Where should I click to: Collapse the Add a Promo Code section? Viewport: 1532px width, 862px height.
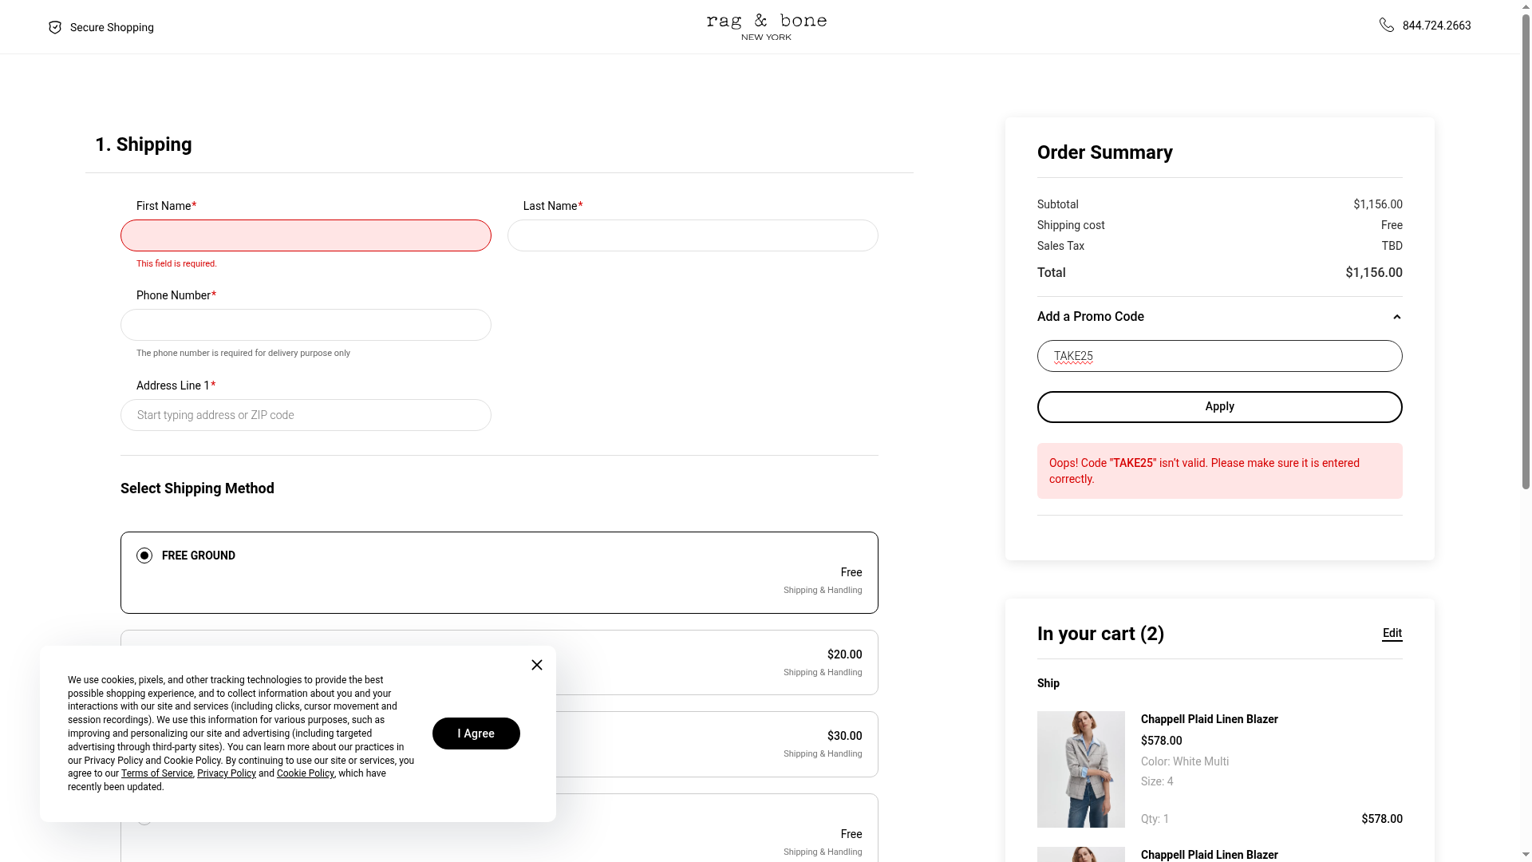(1396, 317)
